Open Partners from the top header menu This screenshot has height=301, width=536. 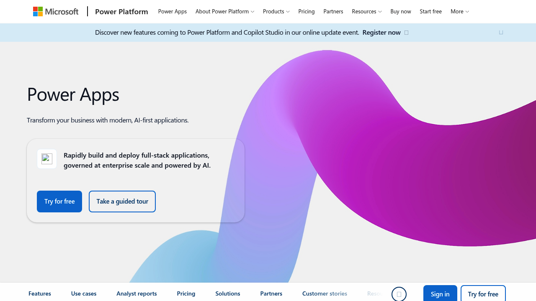pyautogui.click(x=333, y=12)
